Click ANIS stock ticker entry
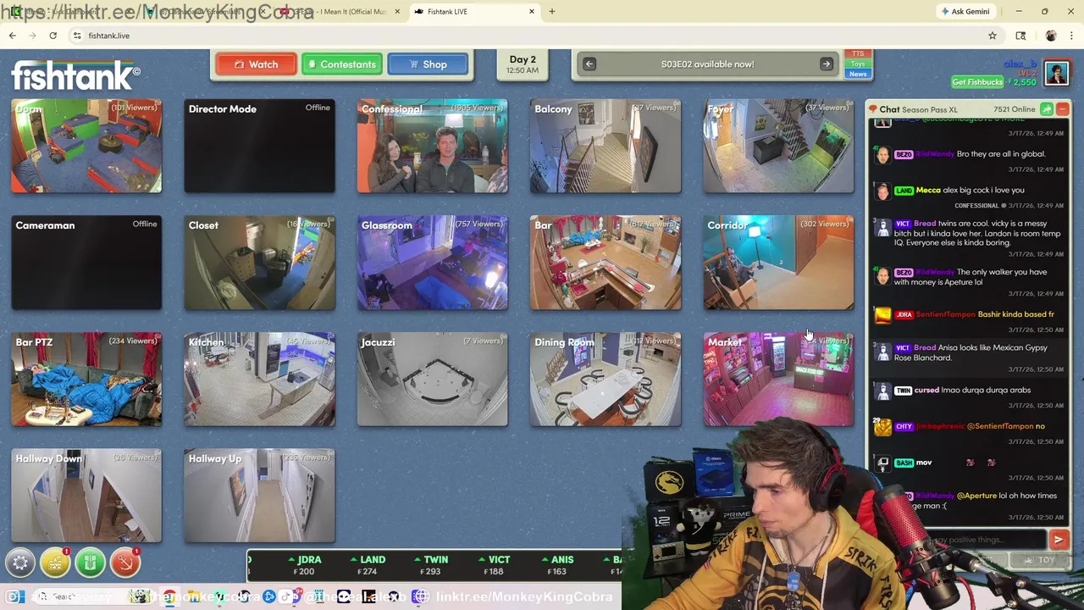Image resolution: width=1084 pixels, height=610 pixels. 557,565
